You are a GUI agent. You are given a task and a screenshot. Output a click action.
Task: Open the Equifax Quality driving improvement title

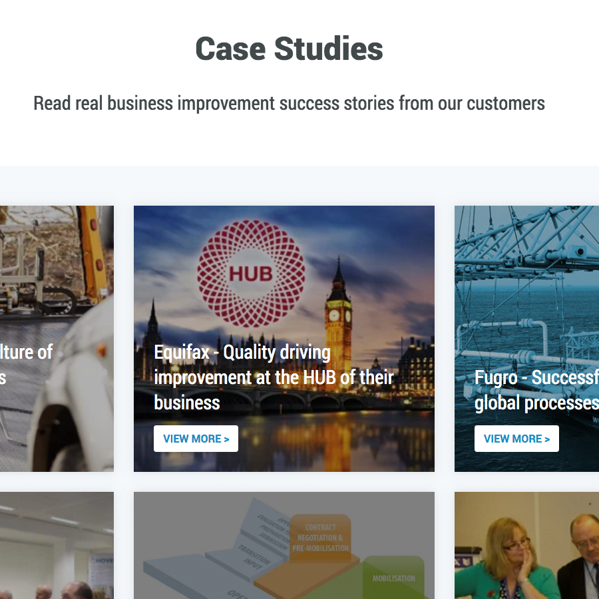click(274, 377)
